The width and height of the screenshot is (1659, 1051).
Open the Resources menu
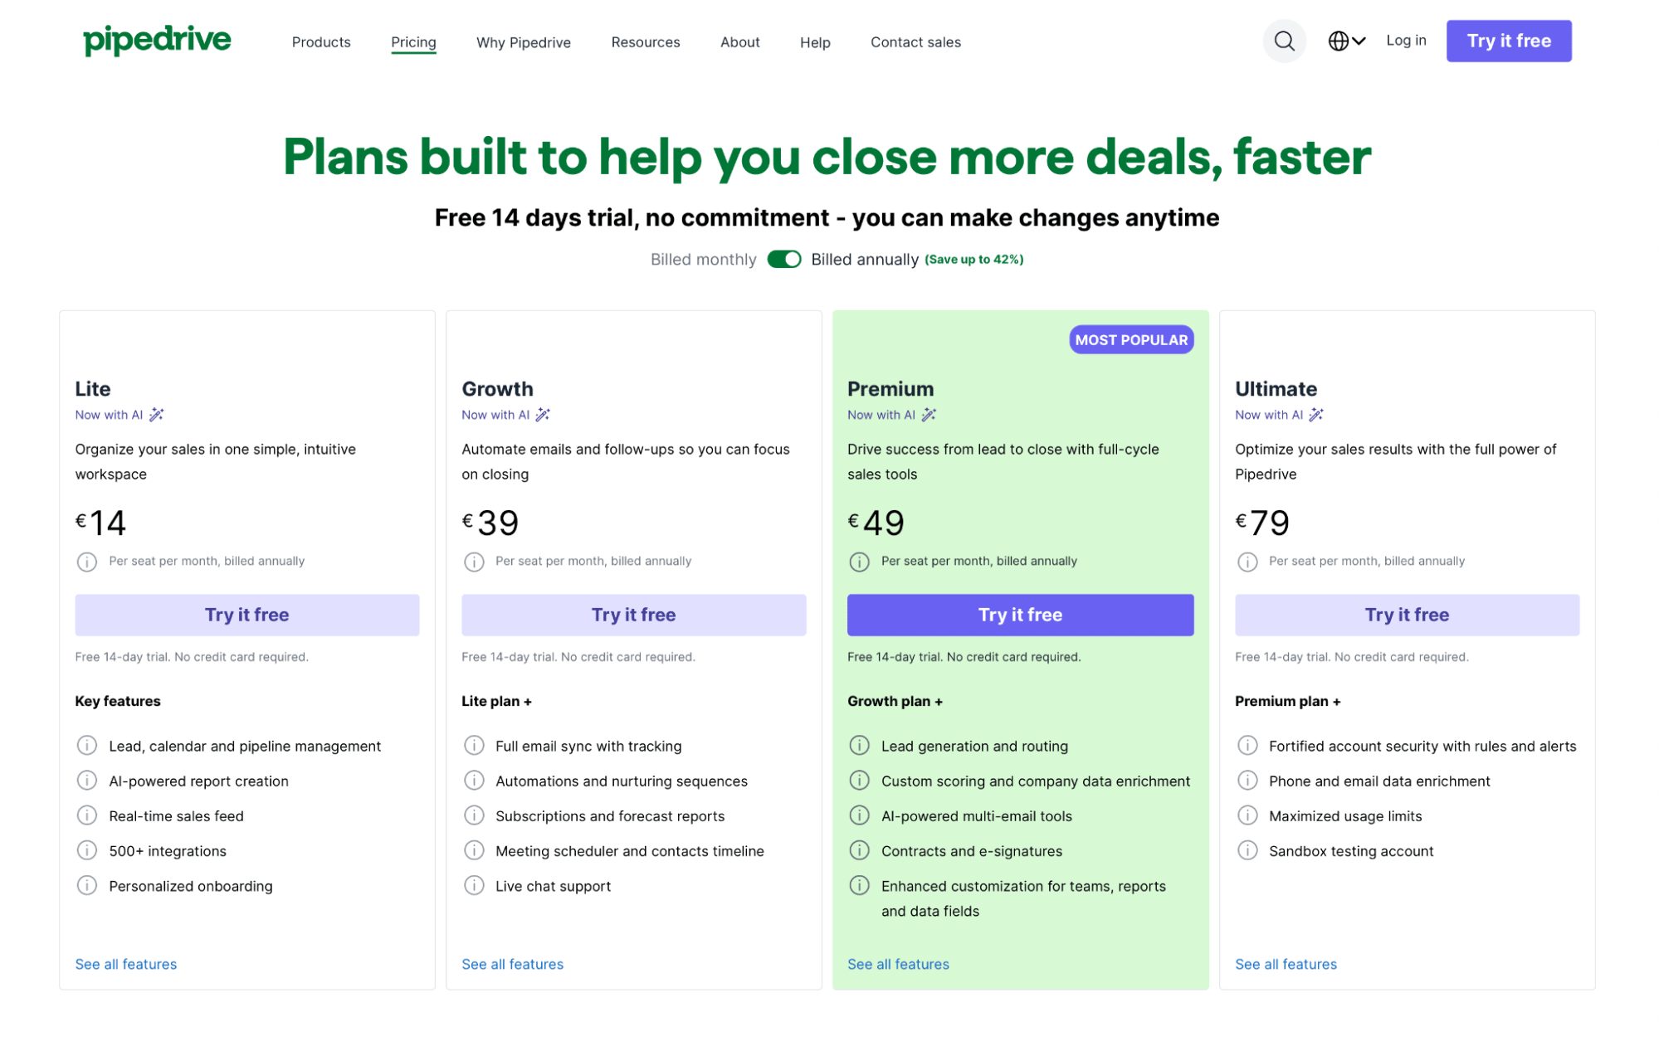coord(645,41)
